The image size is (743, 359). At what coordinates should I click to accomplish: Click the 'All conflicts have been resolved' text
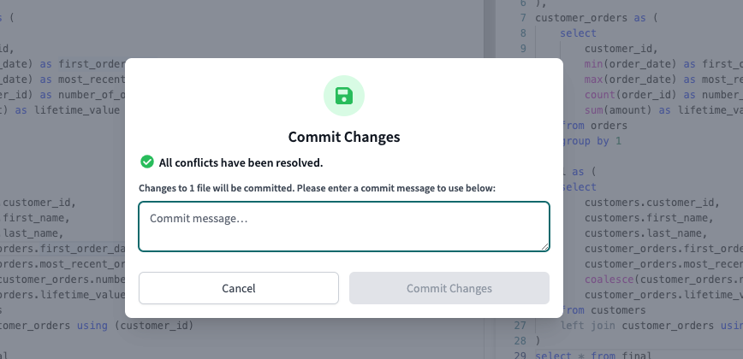[241, 162]
